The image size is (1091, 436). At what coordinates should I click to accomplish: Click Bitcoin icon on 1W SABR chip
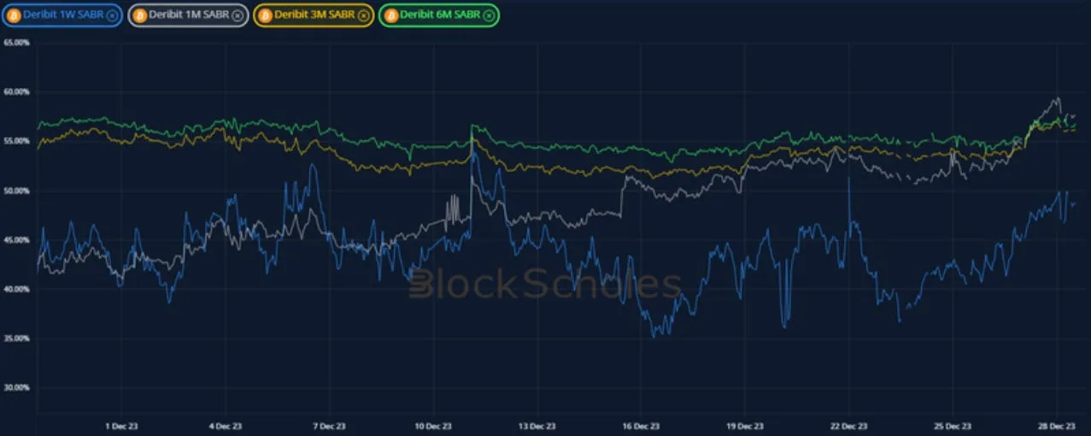tap(15, 15)
